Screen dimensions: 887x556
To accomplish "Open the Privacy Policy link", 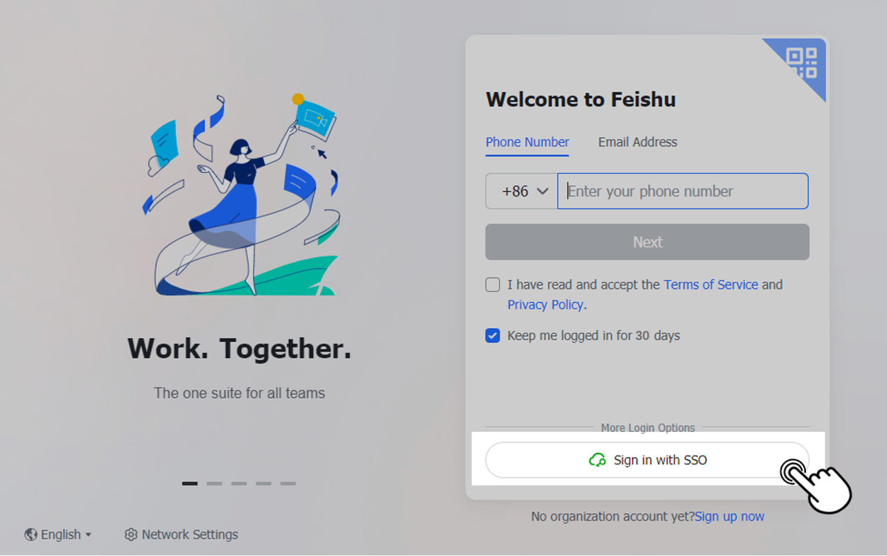I will pos(545,305).
